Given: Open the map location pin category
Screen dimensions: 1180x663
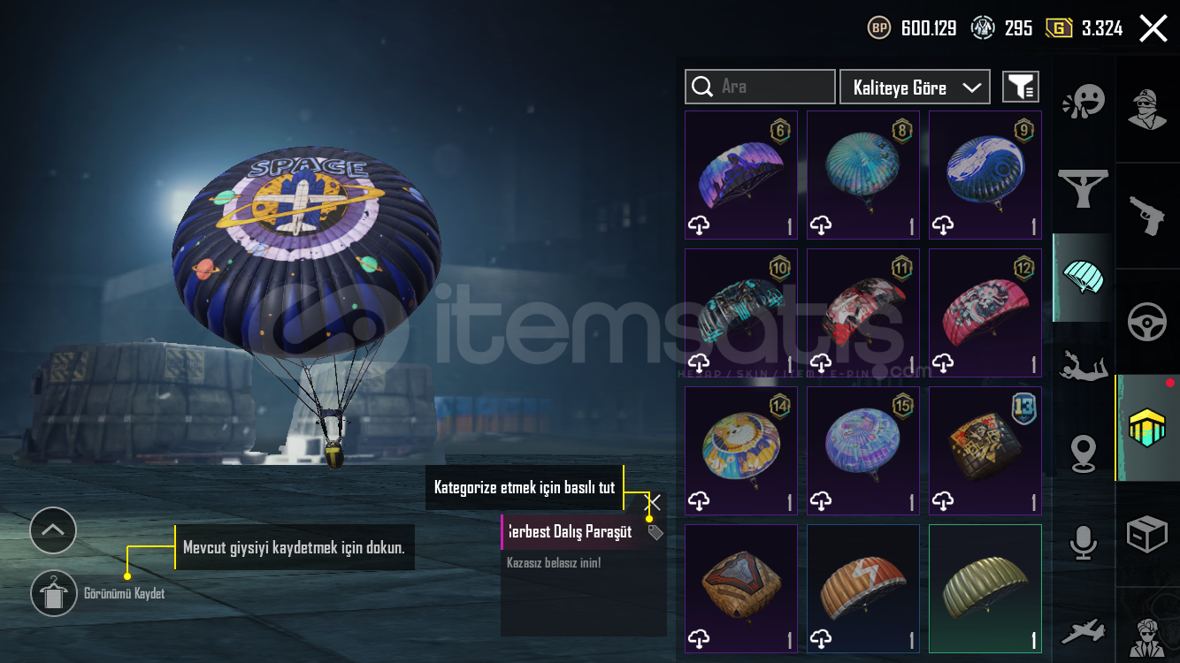Looking at the screenshot, I should pos(1084,453).
